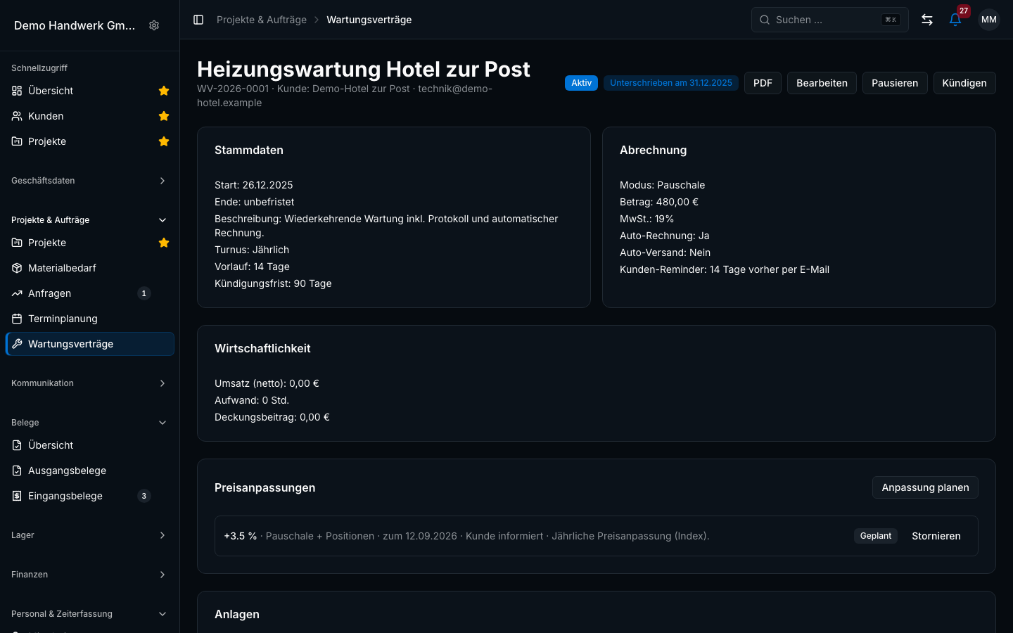Expand the Kommunikation section

coord(90,383)
